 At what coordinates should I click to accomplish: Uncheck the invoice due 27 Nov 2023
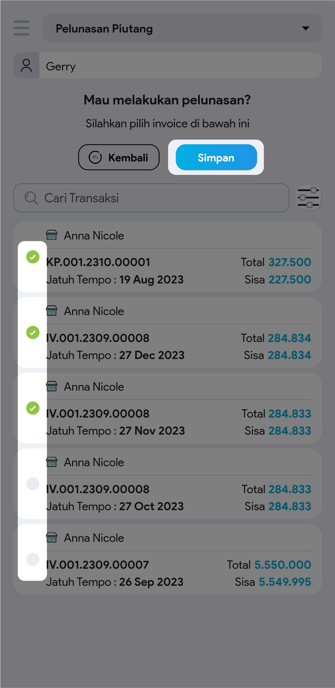33,408
